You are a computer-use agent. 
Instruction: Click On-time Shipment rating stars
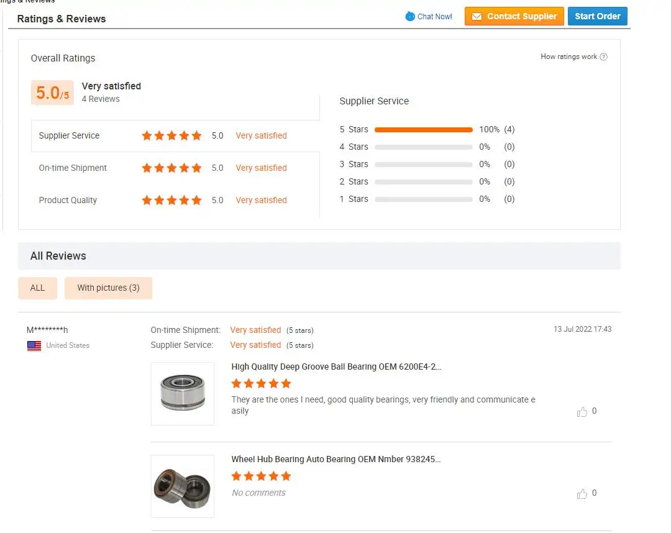171,168
